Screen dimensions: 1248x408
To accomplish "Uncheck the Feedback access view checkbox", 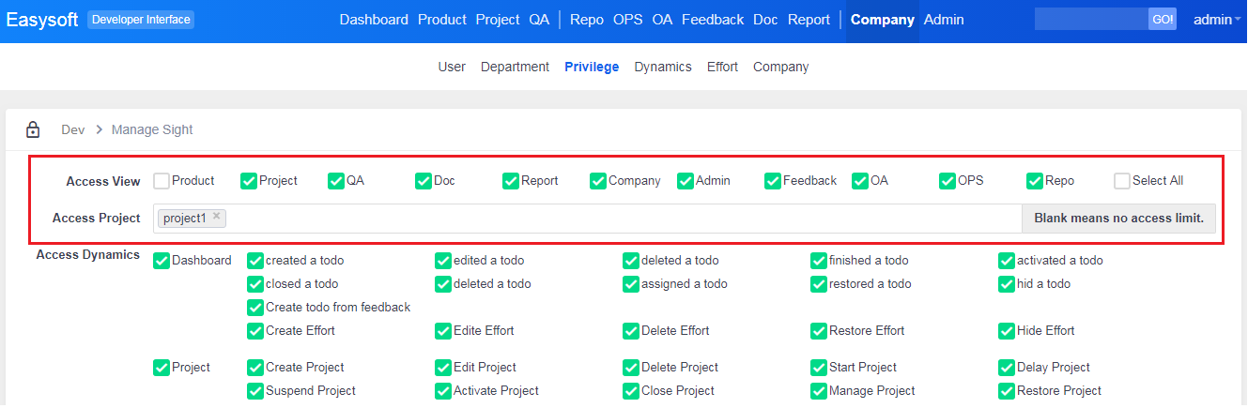I will click(773, 181).
